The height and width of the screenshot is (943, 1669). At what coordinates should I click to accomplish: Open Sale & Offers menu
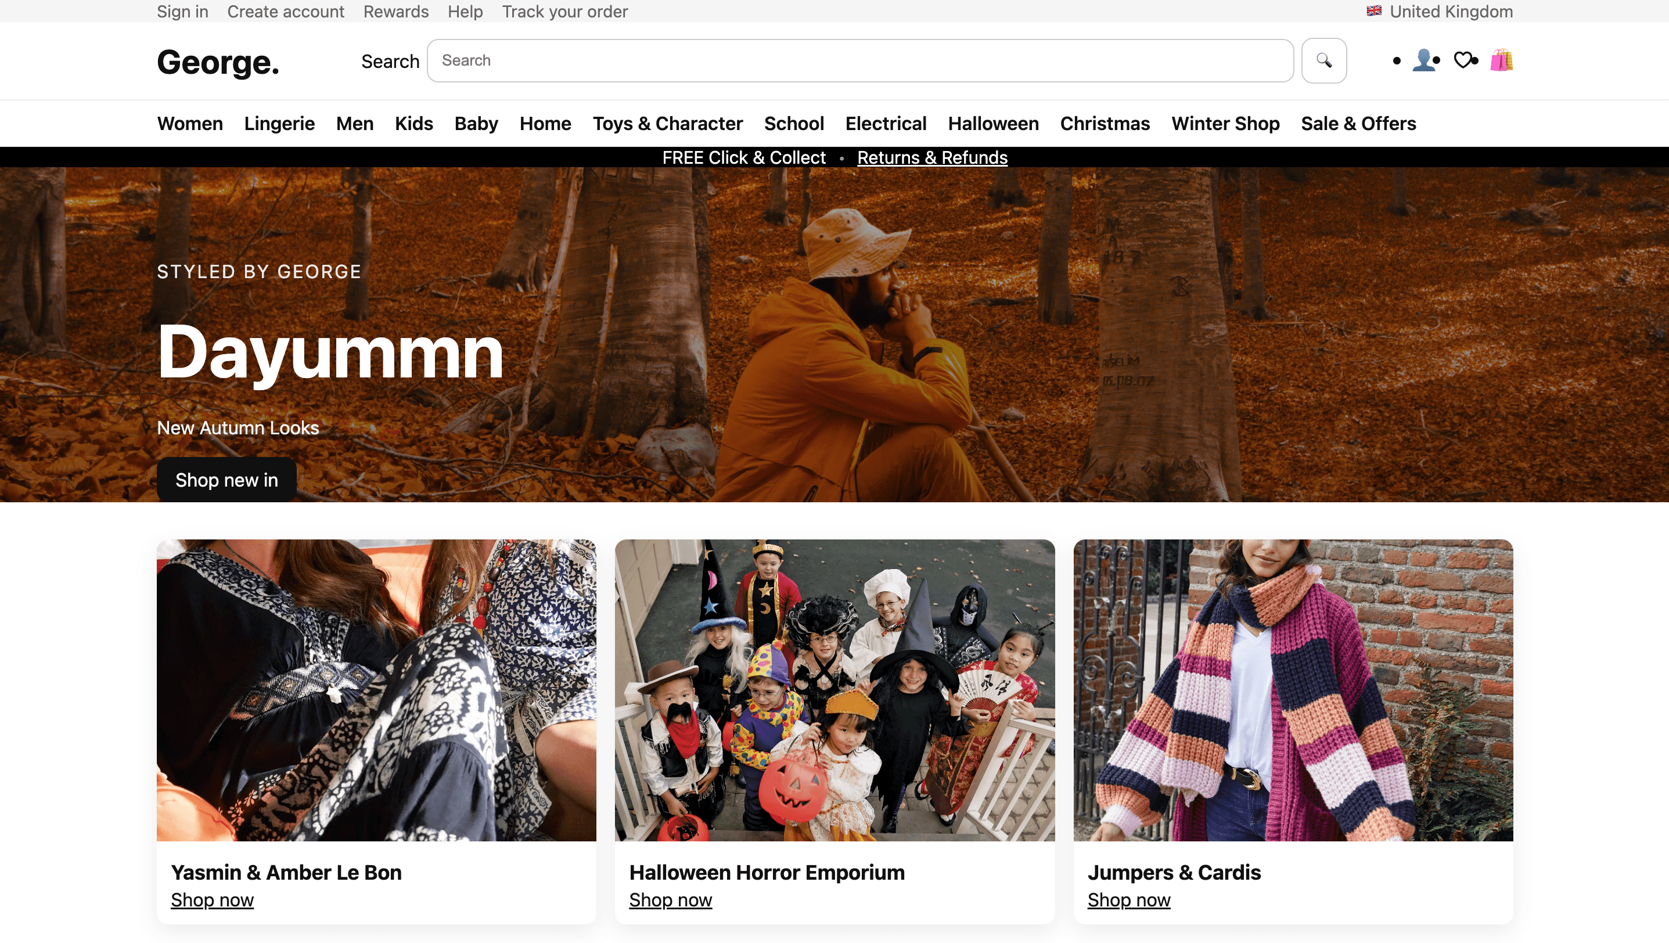(1358, 124)
